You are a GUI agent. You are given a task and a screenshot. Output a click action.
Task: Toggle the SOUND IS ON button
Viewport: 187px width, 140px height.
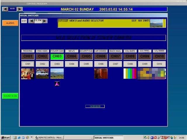pos(10,96)
